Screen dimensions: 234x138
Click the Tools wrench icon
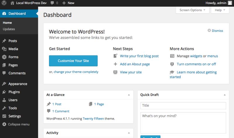coord(4,108)
